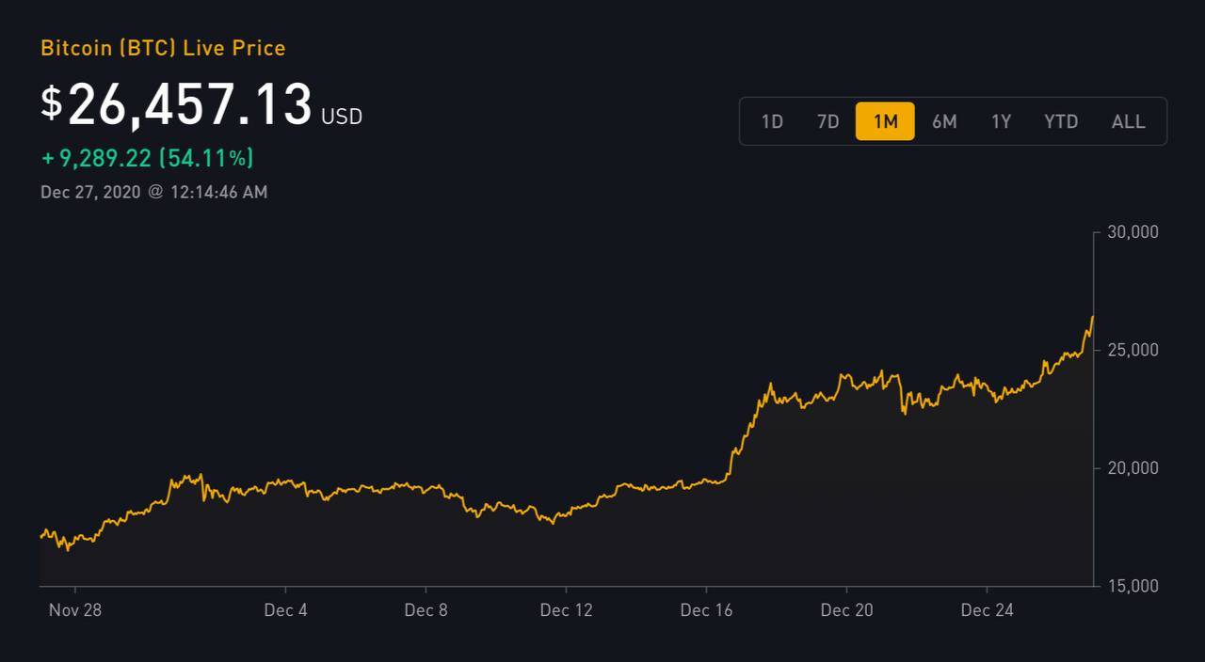Click the Dec 8 x-axis label

click(426, 609)
